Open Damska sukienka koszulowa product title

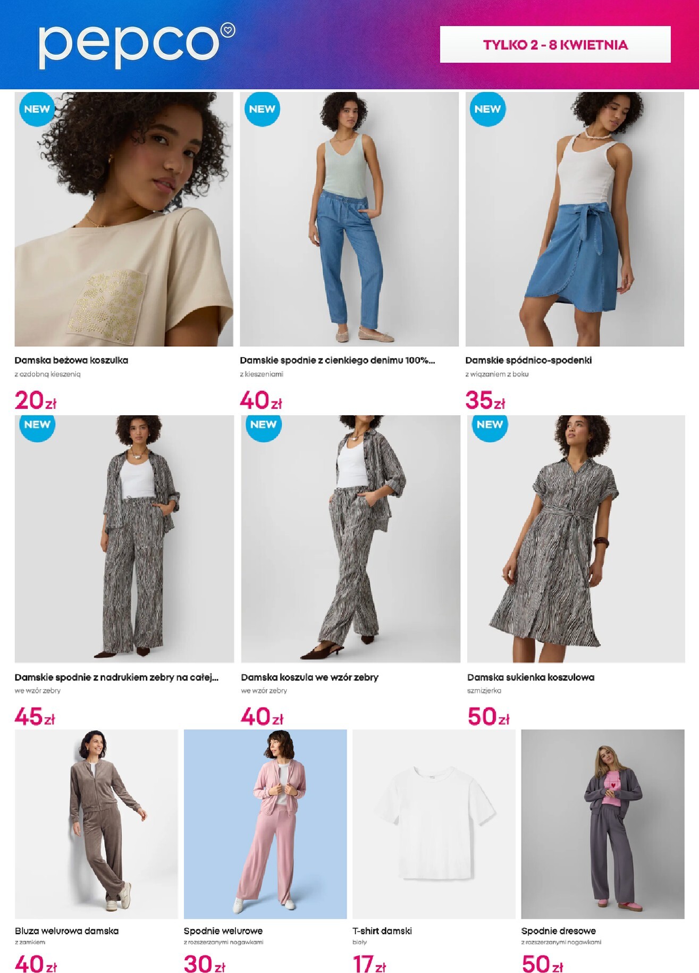[x=530, y=677]
